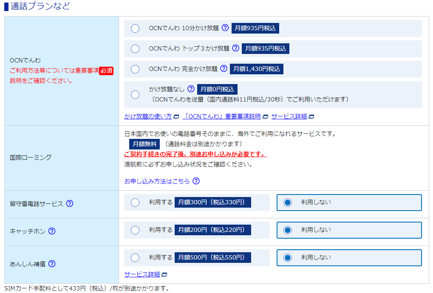Click 月額500円(税込550円) badge
The height and width of the screenshot is (293, 433).
[x=213, y=257]
